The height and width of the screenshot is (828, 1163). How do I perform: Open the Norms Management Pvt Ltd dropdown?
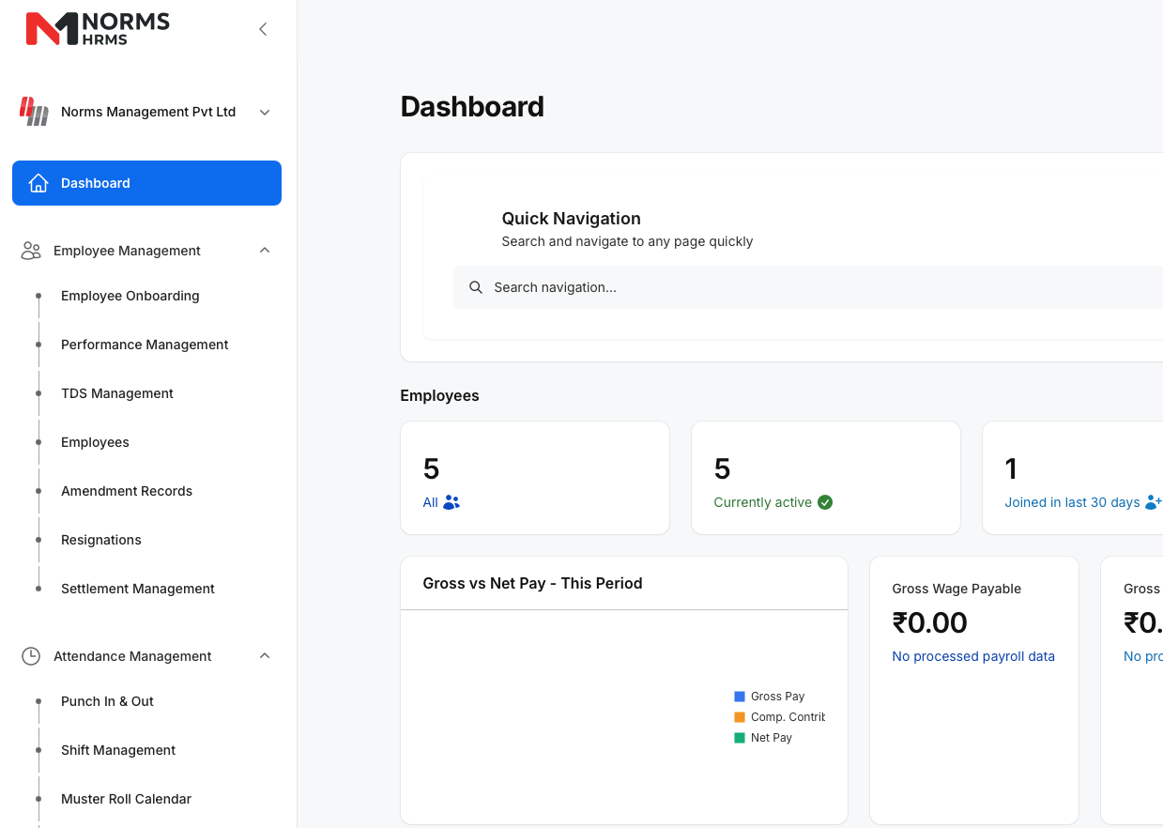point(265,112)
